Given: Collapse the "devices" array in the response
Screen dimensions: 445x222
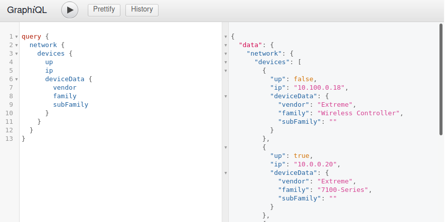Looking at the screenshot, I should (x=226, y=62).
